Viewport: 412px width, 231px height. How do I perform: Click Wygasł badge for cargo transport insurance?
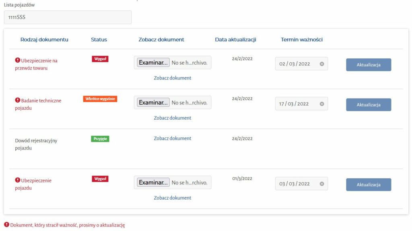coord(100,59)
